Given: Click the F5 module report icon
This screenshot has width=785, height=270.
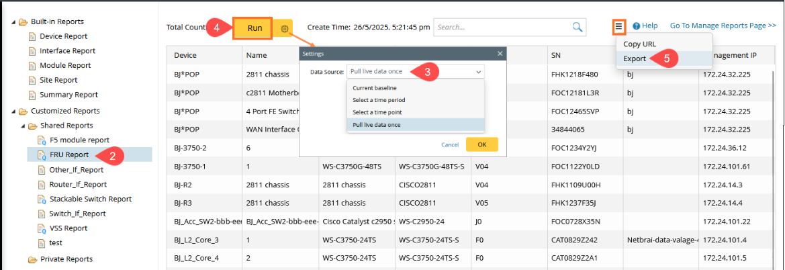Looking at the screenshot, I should pyautogui.click(x=42, y=140).
